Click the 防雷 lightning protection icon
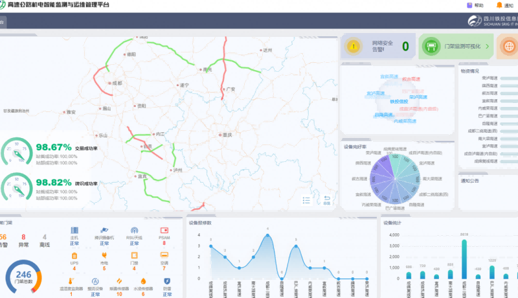Image resolution: width=518 pixels, height=298 pixels. [x=167, y=281]
